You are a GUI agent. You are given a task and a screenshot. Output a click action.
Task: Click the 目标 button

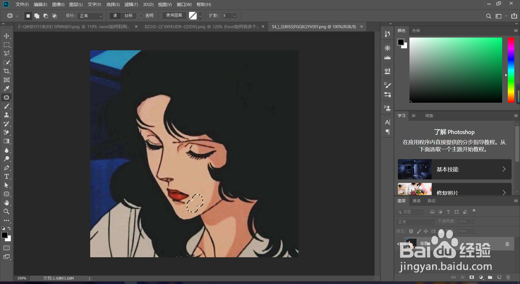129,16
